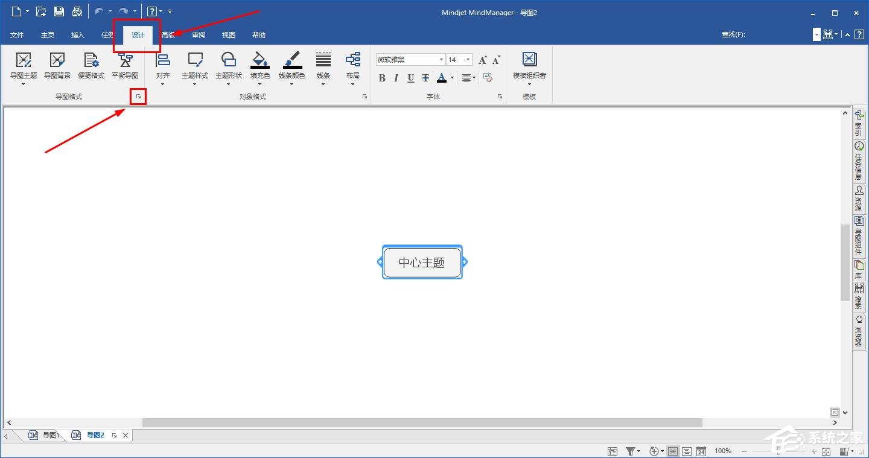Open the 便笺格式 (Notes Format) settings
The image size is (869, 458).
(x=91, y=66)
